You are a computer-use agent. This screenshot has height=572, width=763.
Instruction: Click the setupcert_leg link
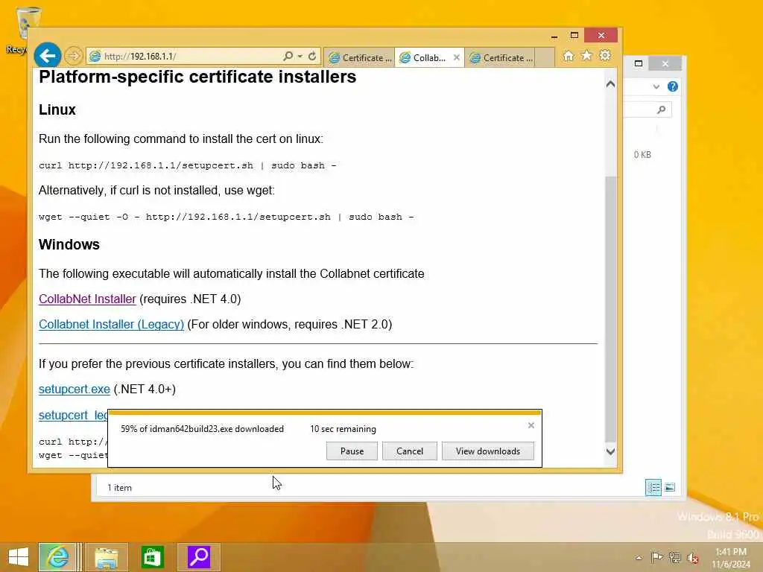[x=73, y=415]
